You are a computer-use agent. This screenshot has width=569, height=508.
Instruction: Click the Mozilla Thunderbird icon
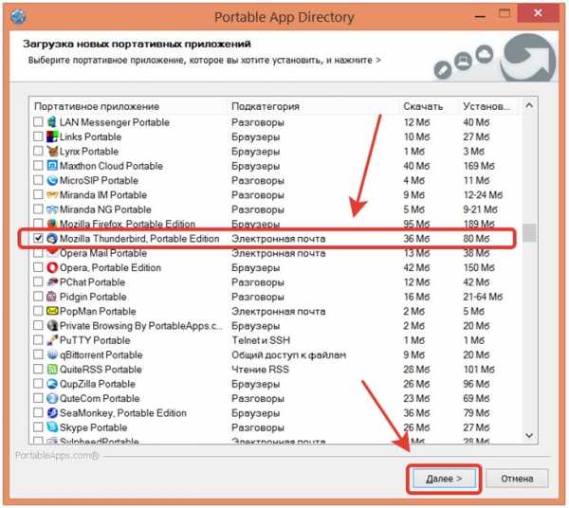pyautogui.click(x=52, y=238)
